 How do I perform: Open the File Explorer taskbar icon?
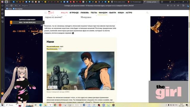tap(45, 105)
